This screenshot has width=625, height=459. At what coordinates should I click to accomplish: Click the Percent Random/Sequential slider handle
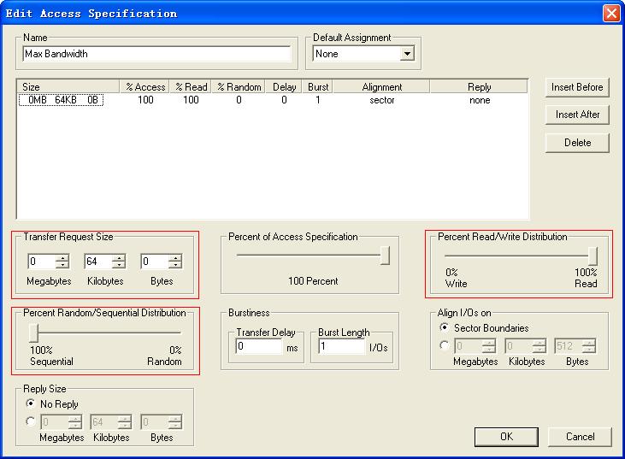33,332
